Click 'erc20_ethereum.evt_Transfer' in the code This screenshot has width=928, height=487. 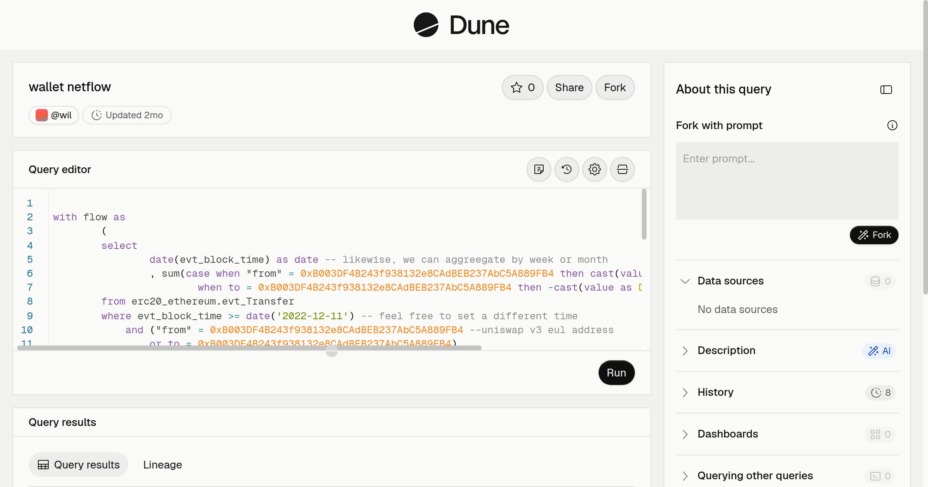(213, 301)
